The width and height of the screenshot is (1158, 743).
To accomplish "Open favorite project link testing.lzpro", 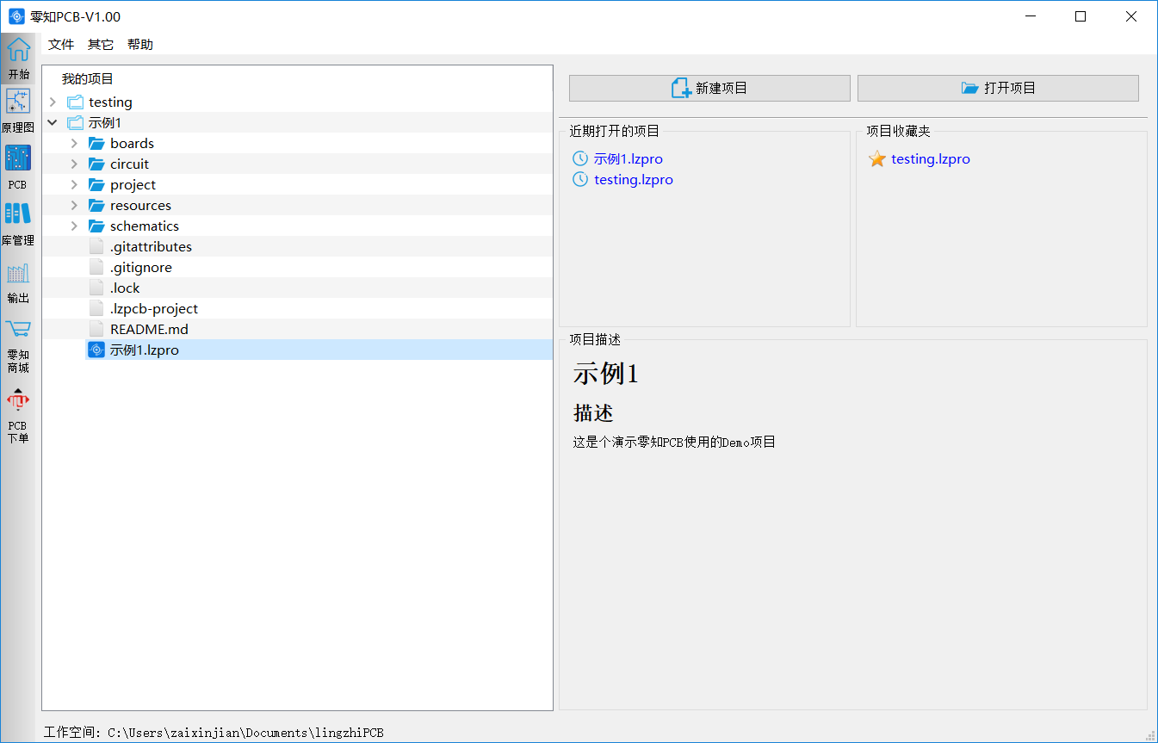I will (x=931, y=158).
